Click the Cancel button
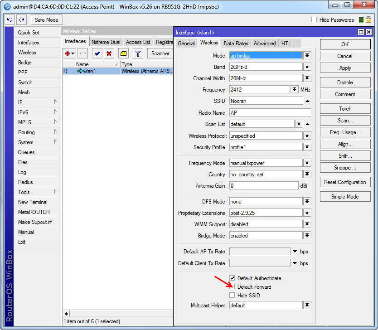The width and height of the screenshot is (378, 330). click(x=345, y=56)
